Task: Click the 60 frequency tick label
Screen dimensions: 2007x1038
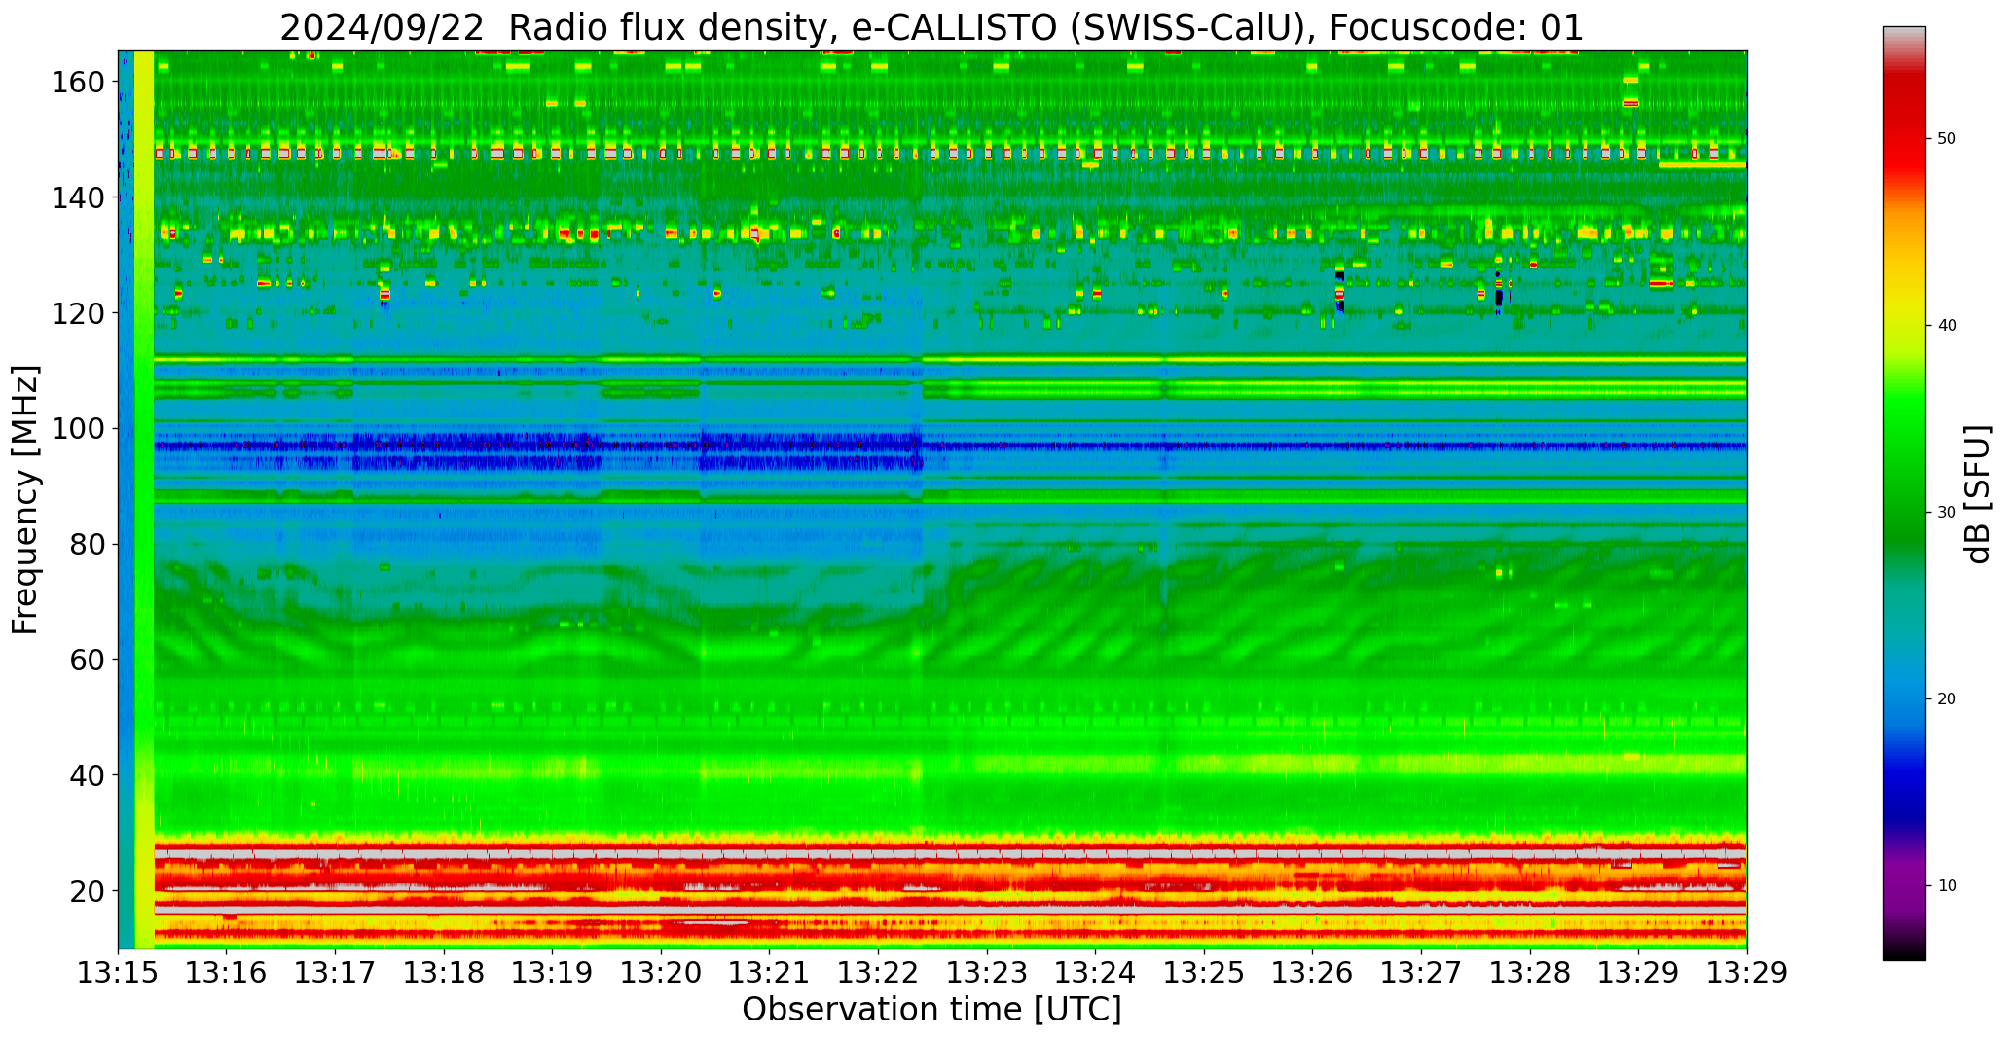Action: tap(88, 660)
